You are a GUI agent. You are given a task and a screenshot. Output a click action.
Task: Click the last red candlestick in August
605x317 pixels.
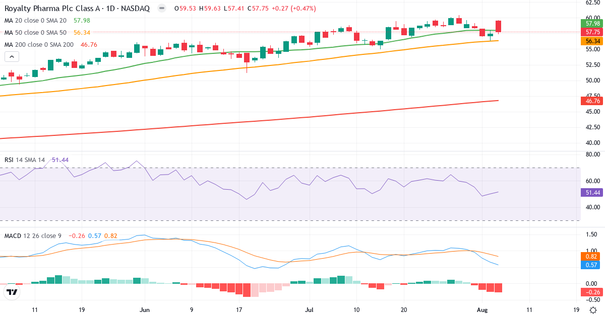[499, 27]
